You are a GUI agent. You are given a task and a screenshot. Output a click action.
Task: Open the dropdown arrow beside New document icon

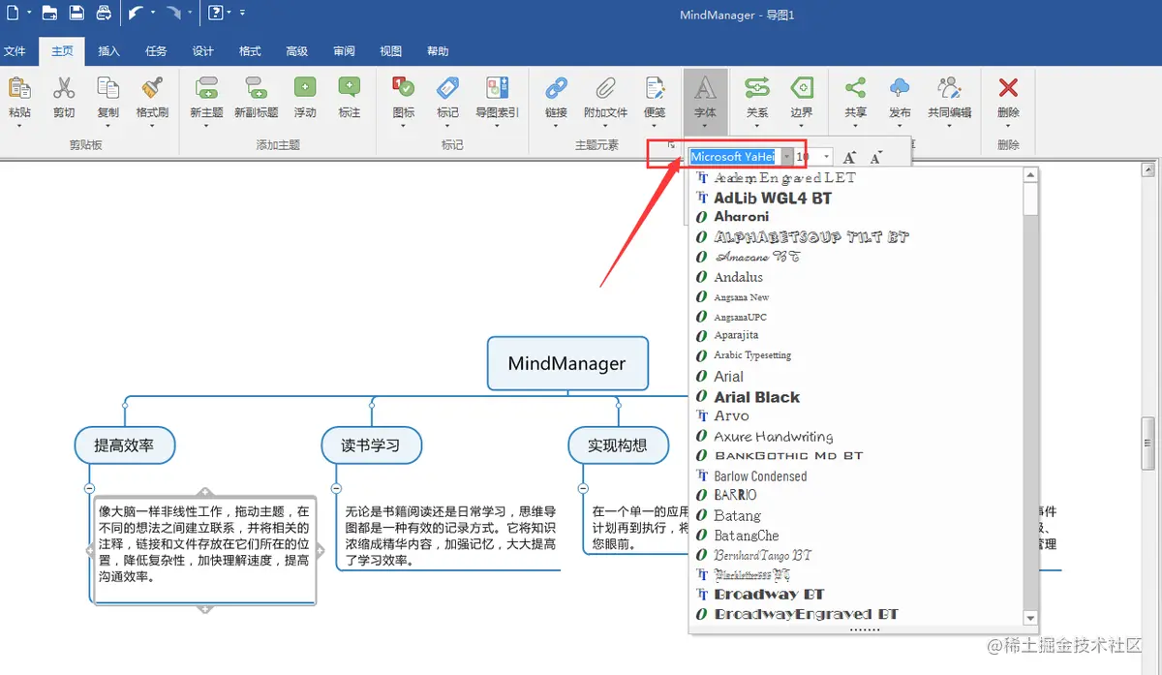(30, 14)
